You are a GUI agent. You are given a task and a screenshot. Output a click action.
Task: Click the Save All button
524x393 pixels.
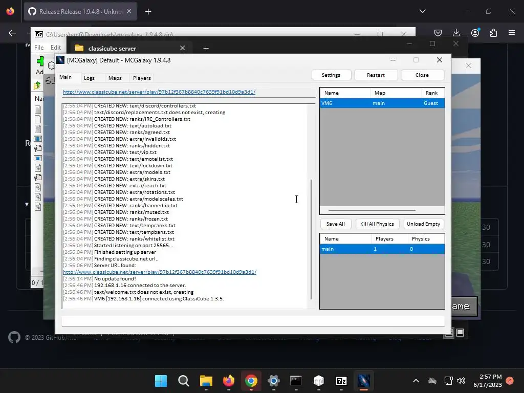335,224
